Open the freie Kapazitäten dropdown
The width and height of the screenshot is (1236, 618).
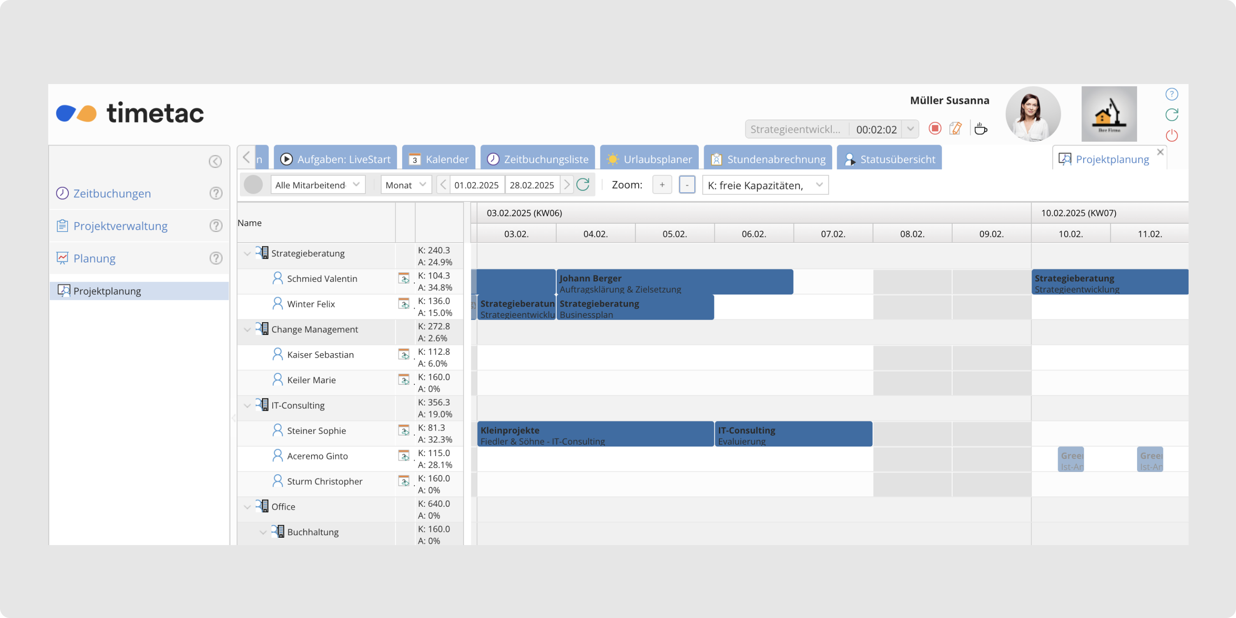765,185
